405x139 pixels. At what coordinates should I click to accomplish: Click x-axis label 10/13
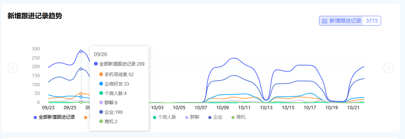point(266,108)
